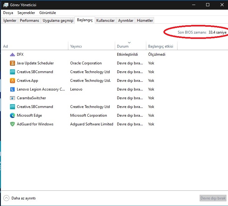Sort by the Durum column header
Image resolution: width=228 pixels, height=206 pixels.
point(130,46)
